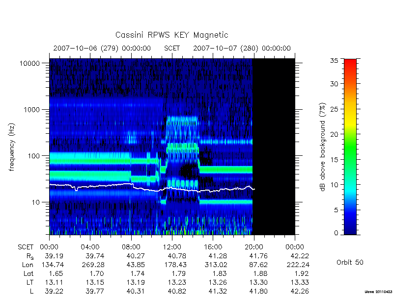
Task: Click L value 40.31
Action: pyautogui.click(x=136, y=291)
